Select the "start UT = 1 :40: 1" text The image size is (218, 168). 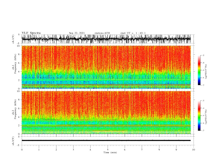tap(133, 33)
